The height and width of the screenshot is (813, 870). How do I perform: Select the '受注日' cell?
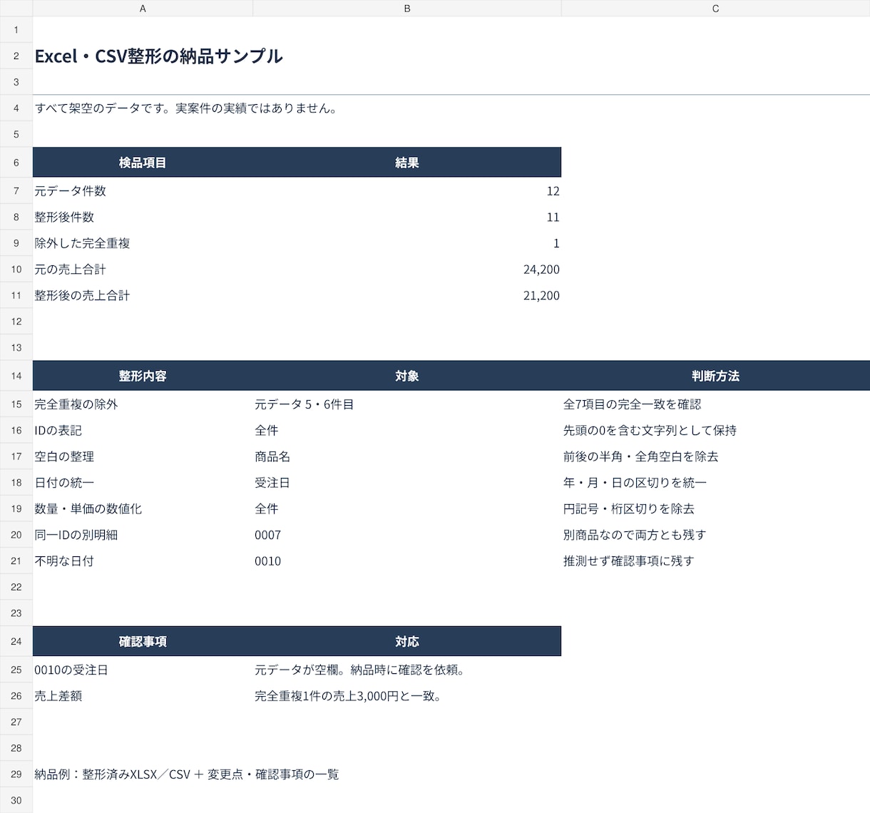pyautogui.click(x=407, y=483)
